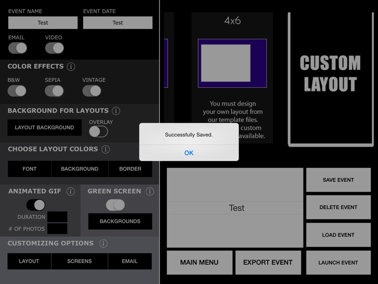The height and width of the screenshot is (284, 378).
Task: Click the GIF Duration field
Action: coord(57,217)
